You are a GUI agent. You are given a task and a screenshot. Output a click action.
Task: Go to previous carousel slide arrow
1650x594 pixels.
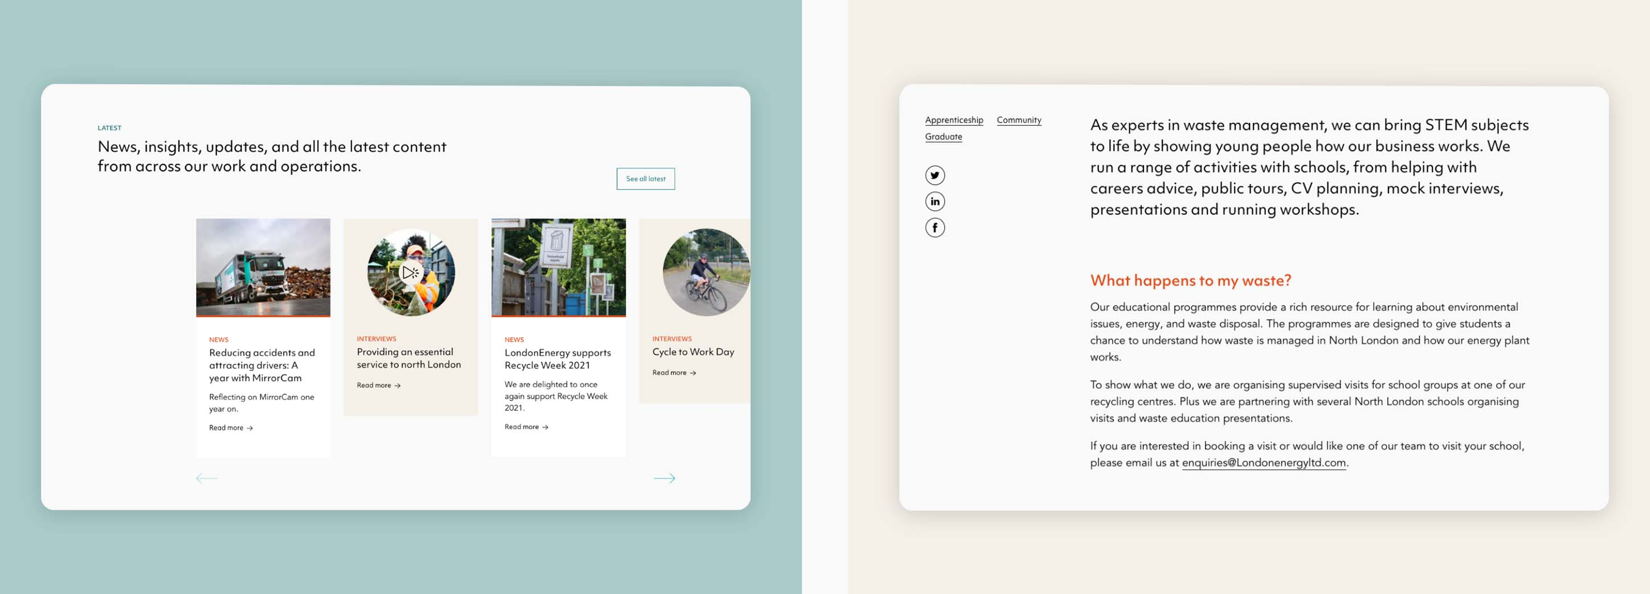(x=206, y=477)
